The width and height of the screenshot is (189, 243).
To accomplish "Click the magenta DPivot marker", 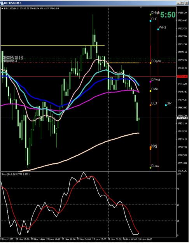I will [x=150, y=82].
